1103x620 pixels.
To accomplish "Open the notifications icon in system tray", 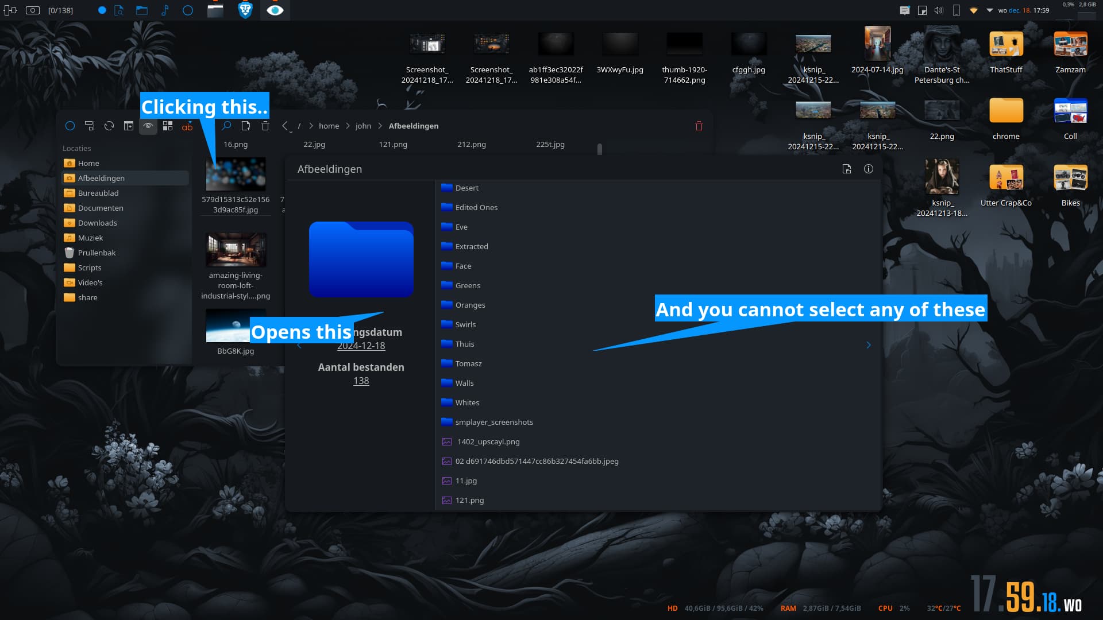I will coord(904,10).
